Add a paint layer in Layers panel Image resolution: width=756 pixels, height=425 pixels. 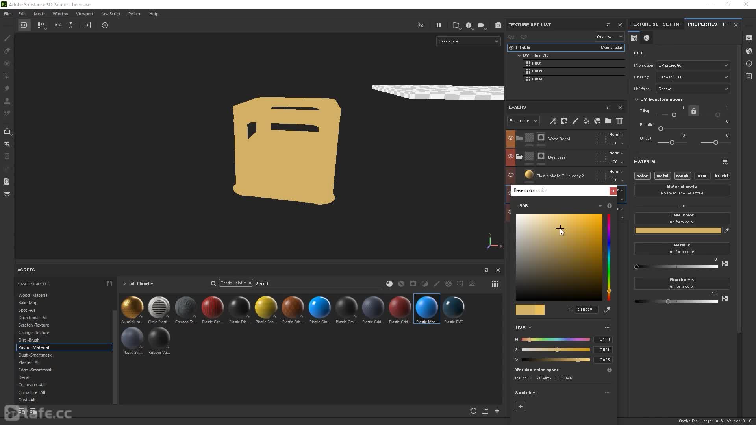click(x=575, y=121)
